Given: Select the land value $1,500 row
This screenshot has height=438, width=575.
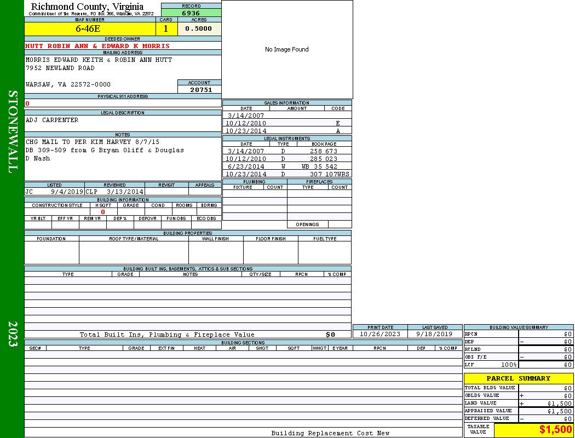Looking at the screenshot, I should 518,404.
